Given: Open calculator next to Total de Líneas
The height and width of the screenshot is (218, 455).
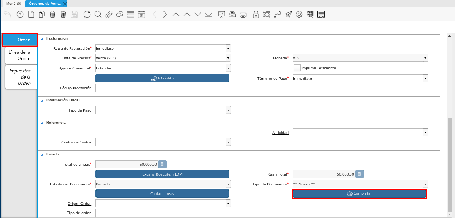Looking at the screenshot, I should (x=163, y=164).
